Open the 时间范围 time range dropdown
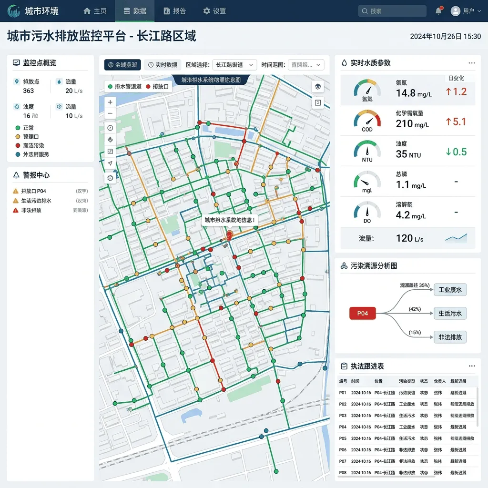The width and height of the screenshot is (488, 488). tap(306, 65)
